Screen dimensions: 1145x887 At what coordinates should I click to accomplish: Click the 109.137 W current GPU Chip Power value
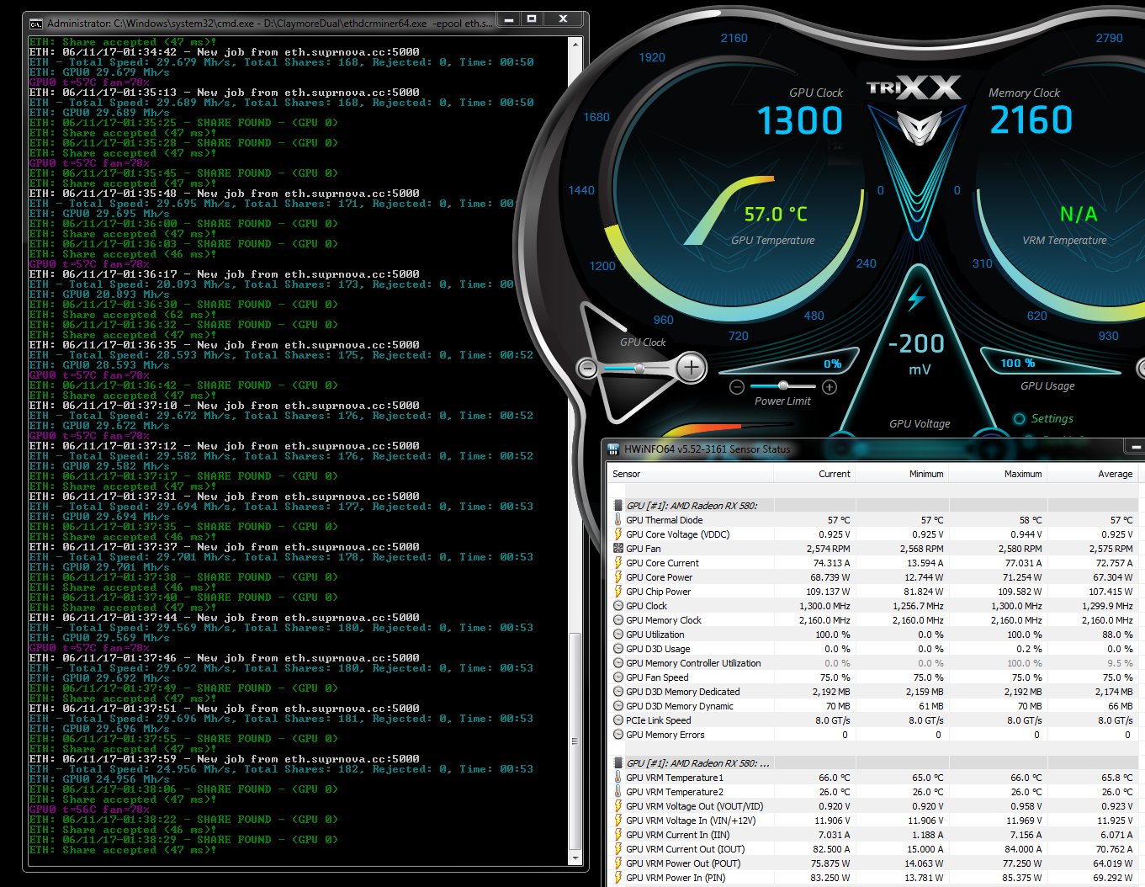click(x=828, y=592)
